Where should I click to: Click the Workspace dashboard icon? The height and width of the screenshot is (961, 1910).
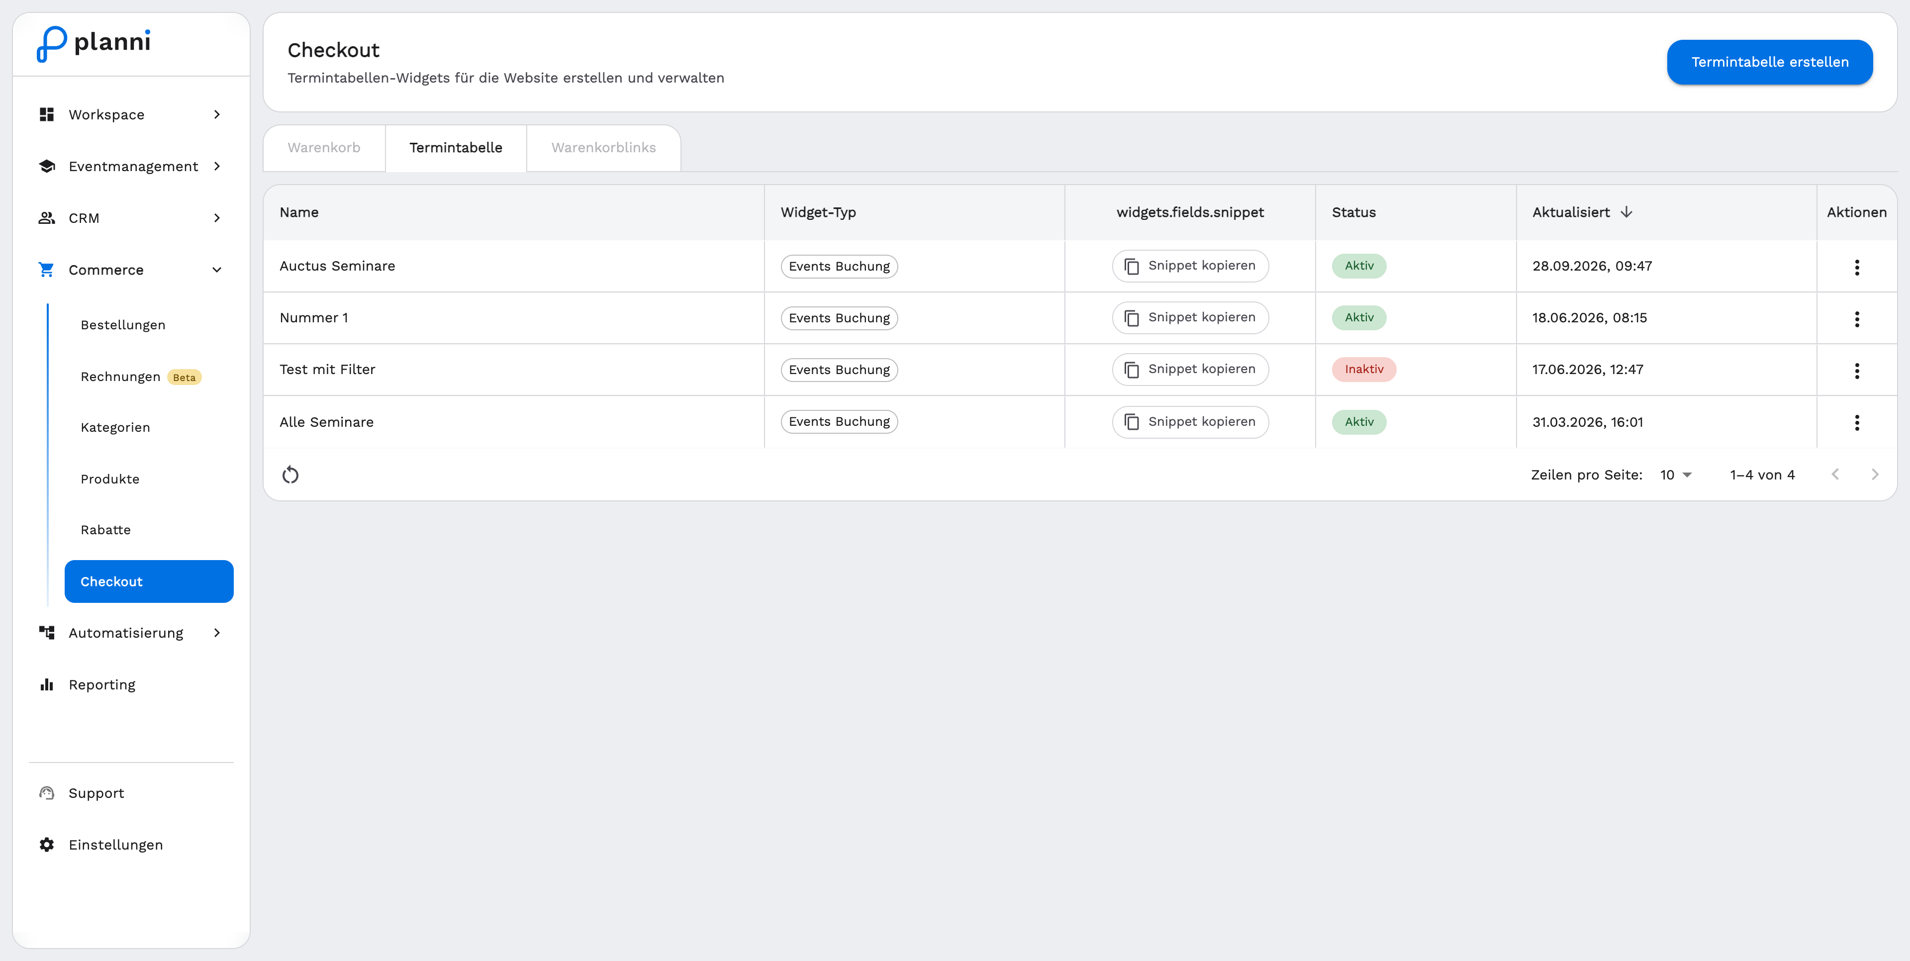47,114
